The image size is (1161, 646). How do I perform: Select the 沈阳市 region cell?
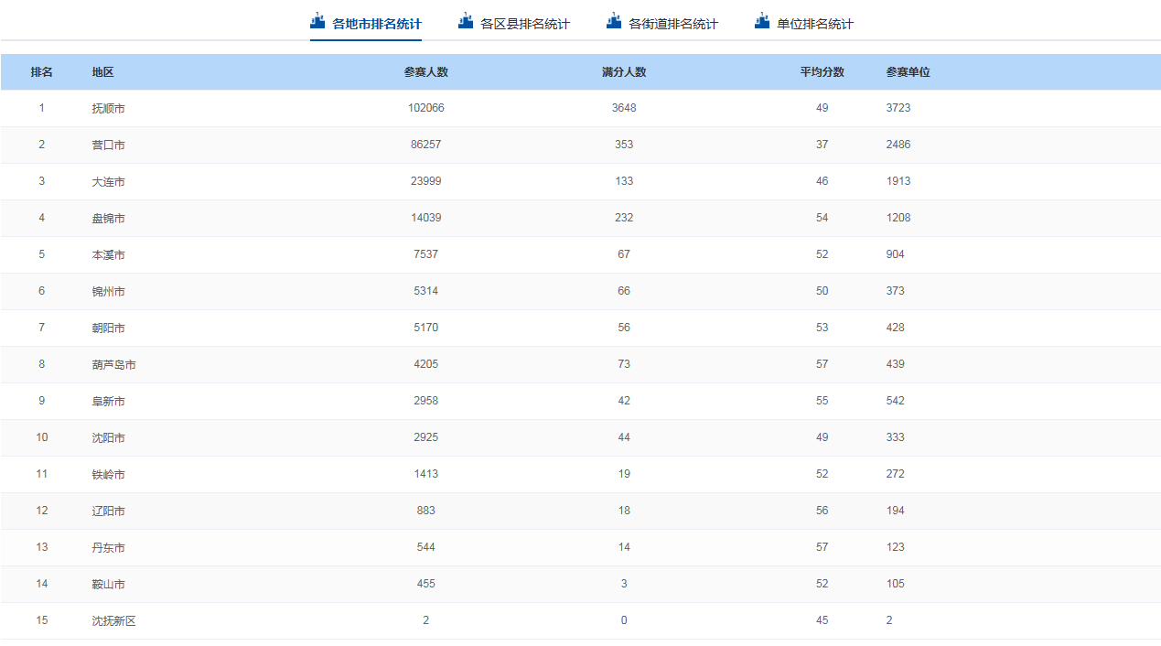pyautogui.click(x=108, y=438)
